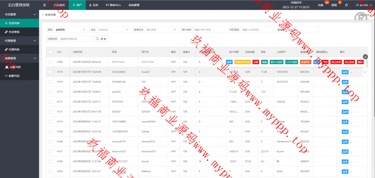Open the 帮助中心 top menu tab
This screenshot has height=178, width=375.
[113, 5]
